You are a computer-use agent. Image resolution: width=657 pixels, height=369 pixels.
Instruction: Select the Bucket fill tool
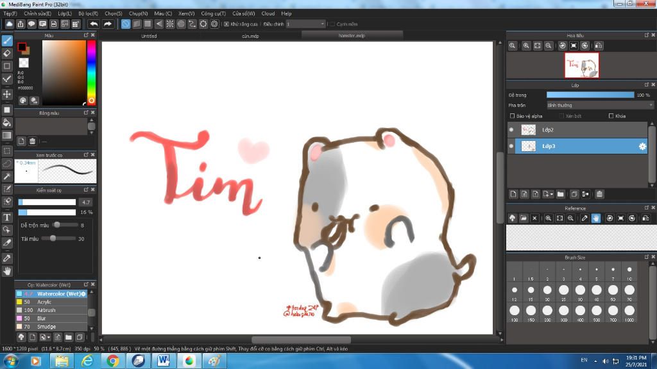pos(7,122)
